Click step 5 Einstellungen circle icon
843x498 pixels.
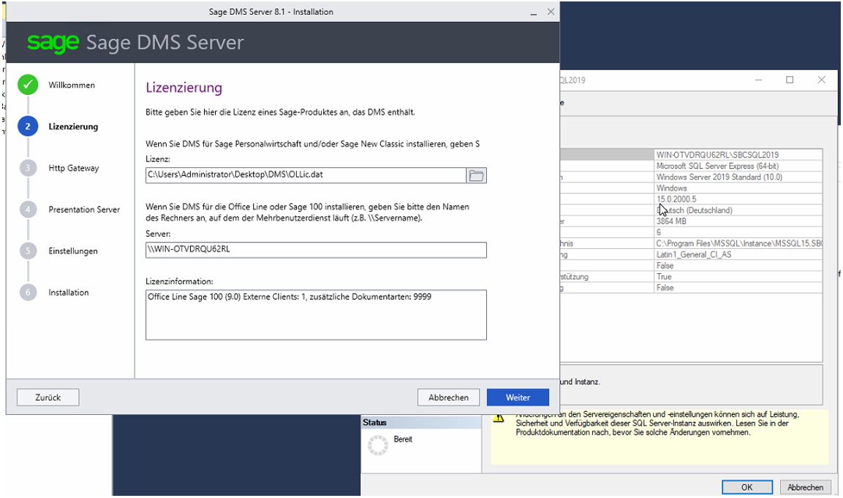pos(28,251)
